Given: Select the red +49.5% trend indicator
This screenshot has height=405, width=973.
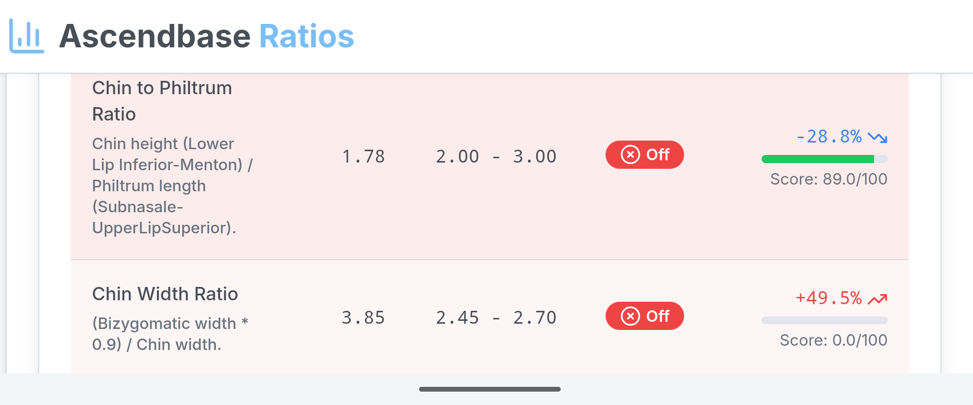Looking at the screenshot, I should 828,298.
